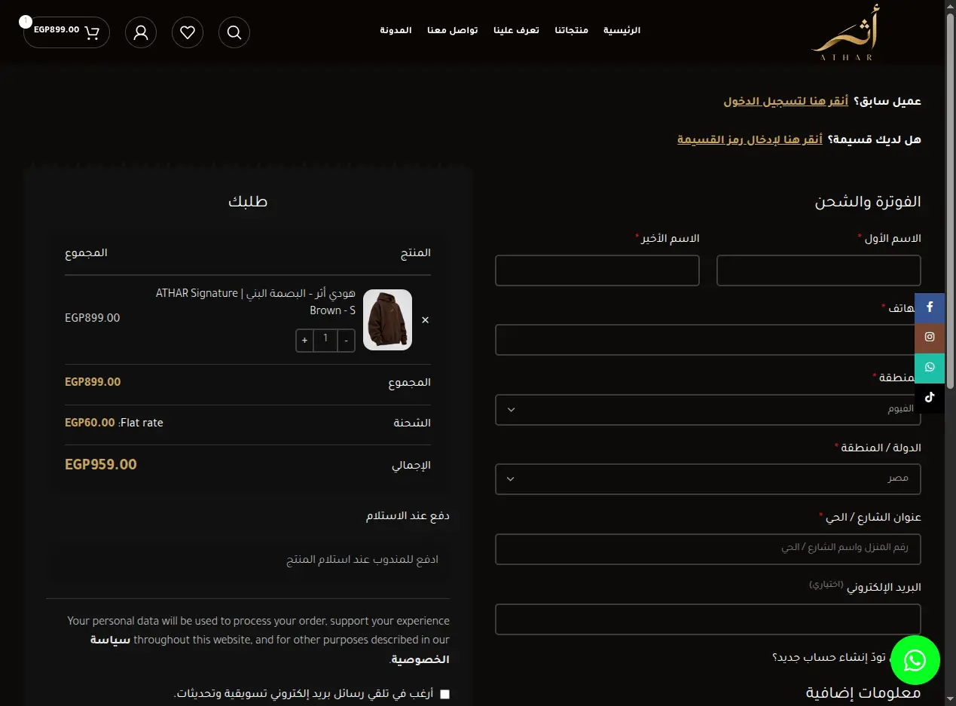Decrease hoodie quantity with minus button
This screenshot has height=706, width=956.
pyautogui.click(x=346, y=341)
